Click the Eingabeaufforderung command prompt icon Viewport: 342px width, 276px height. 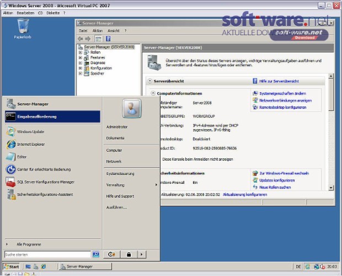coord(10,116)
